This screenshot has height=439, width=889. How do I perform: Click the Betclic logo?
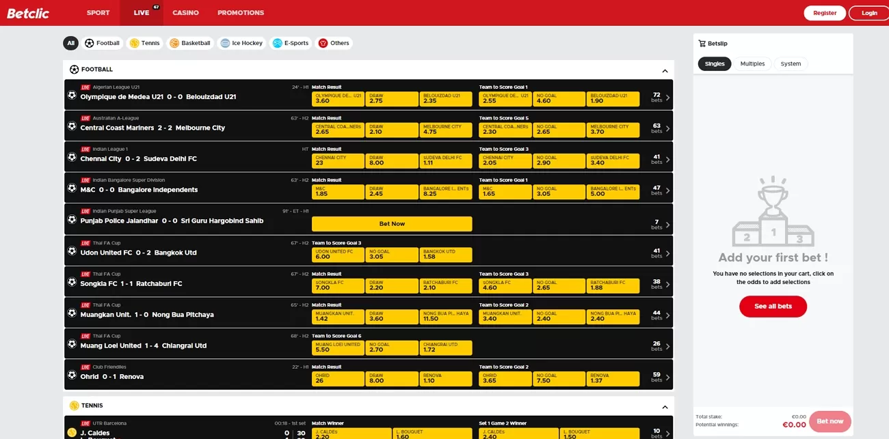pyautogui.click(x=28, y=12)
